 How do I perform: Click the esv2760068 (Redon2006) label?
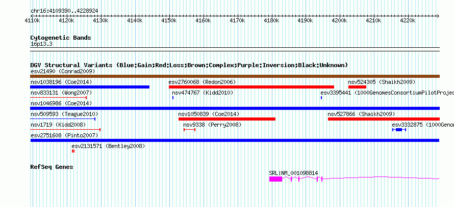point(203,82)
